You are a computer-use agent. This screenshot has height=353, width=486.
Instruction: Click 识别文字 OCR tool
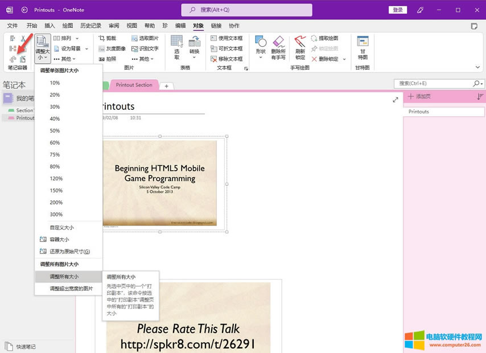coord(145,48)
